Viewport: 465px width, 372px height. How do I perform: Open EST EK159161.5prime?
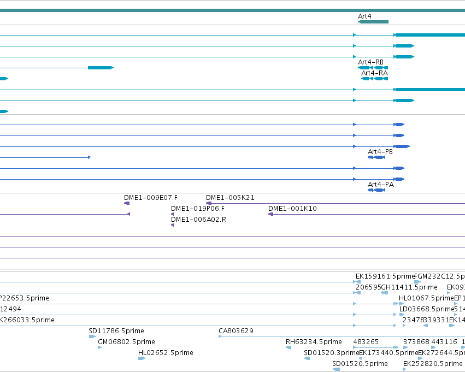pyautogui.click(x=358, y=282)
